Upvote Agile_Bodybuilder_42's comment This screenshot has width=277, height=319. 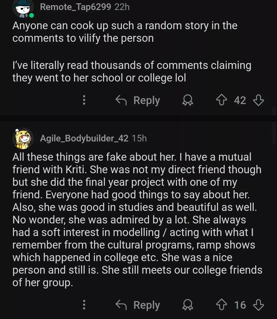(221, 305)
